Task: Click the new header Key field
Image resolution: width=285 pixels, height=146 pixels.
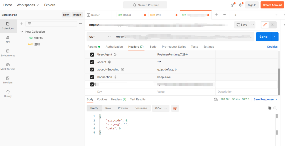Action: coord(124,92)
